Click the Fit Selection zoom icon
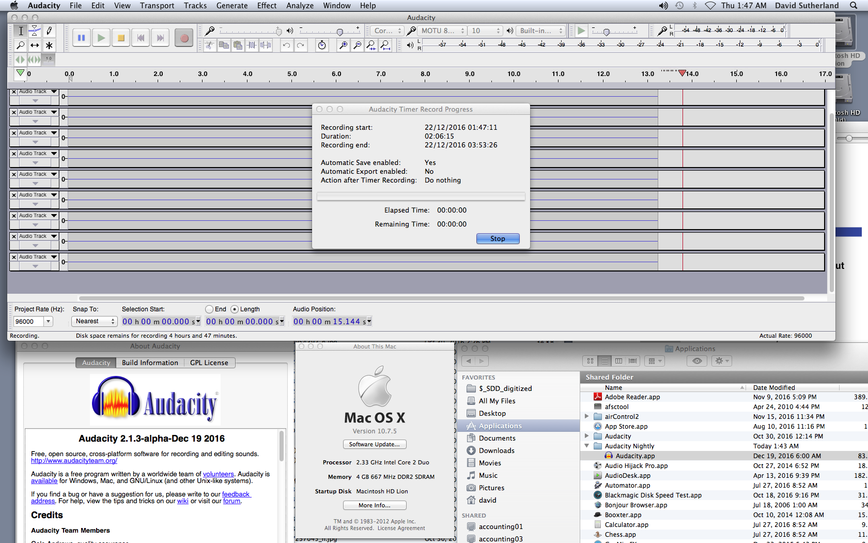Viewport: 868px width, 543px height. (x=371, y=46)
